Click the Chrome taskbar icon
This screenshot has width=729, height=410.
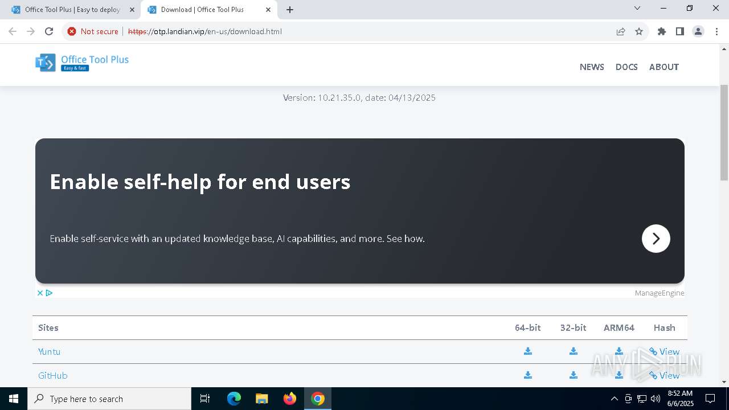click(x=318, y=399)
